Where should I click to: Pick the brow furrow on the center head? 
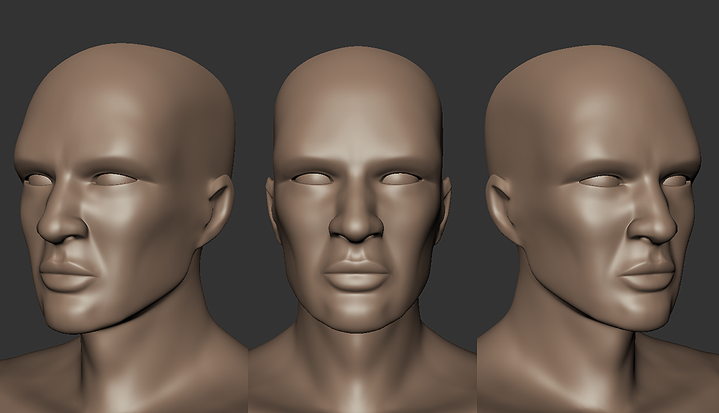pos(357,164)
